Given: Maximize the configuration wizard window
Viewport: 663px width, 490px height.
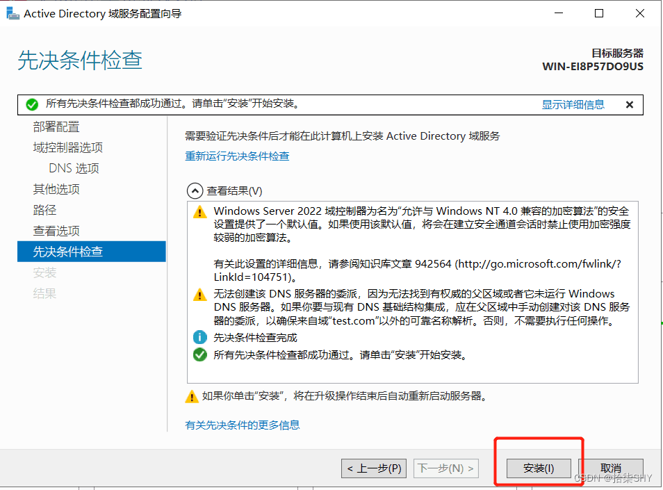Looking at the screenshot, I should click(x=599, y=13).
